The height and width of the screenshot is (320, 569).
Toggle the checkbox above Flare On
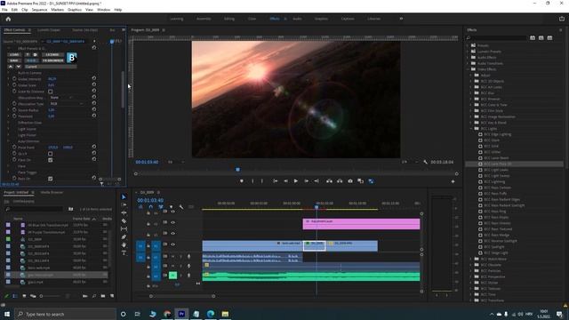50,154
